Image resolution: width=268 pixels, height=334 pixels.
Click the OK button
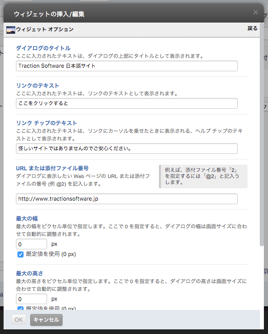(x=18, y=320)
